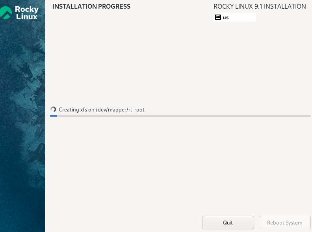Viewport: 312px width, 232px height.
Task: Click the Reboot System button
Action: (284, 223)
